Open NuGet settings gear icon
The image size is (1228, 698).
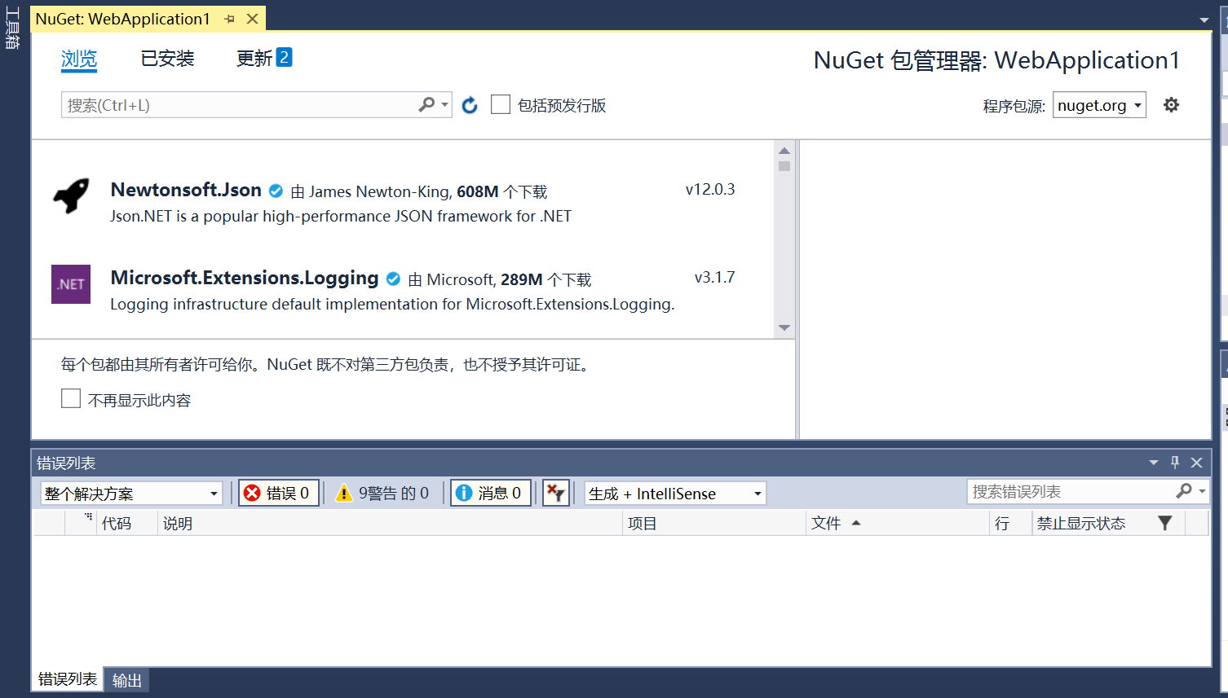point(1171,105)
